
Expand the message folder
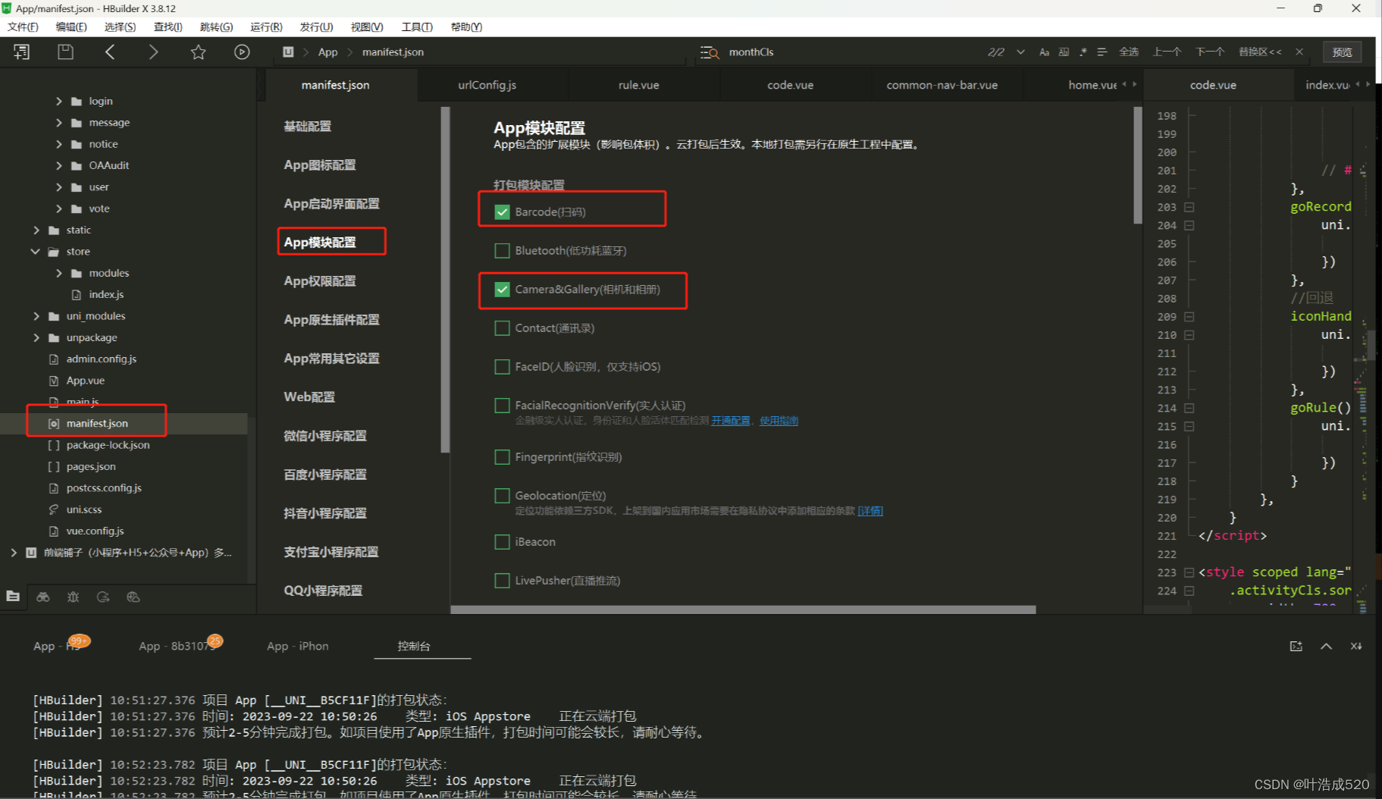click(x=59, y=122)
